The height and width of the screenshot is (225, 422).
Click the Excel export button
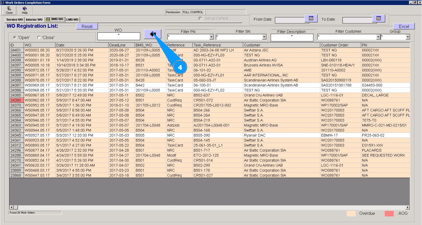pos(404,26)
